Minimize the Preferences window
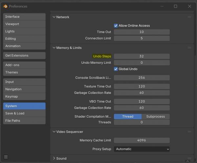Image resolution: width=197 pixels, height=163 pixels. pyautogui.click(x=161, y=6)
